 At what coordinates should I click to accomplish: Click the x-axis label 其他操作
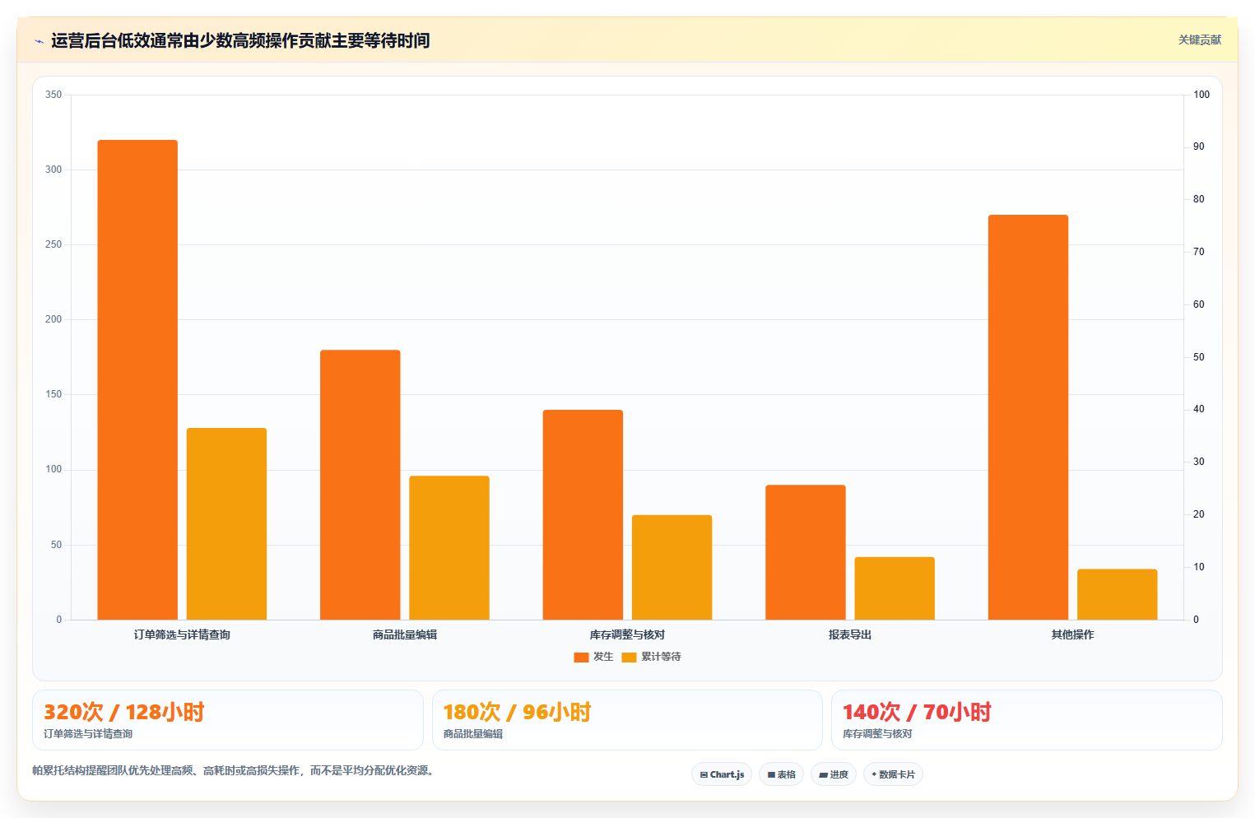[1072, 634]
